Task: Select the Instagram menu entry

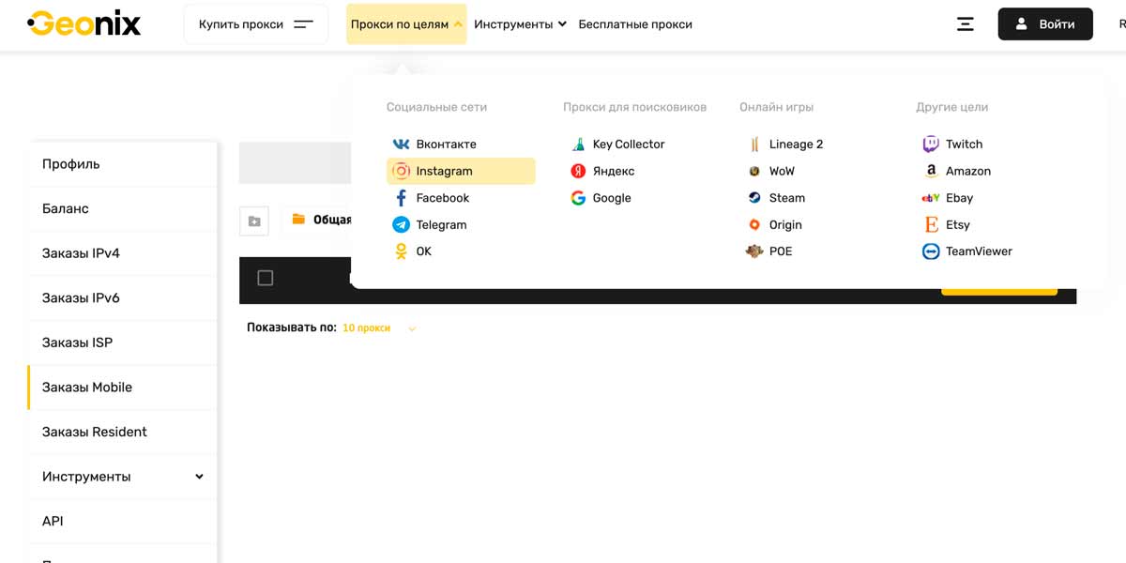Action: [460, 171]
